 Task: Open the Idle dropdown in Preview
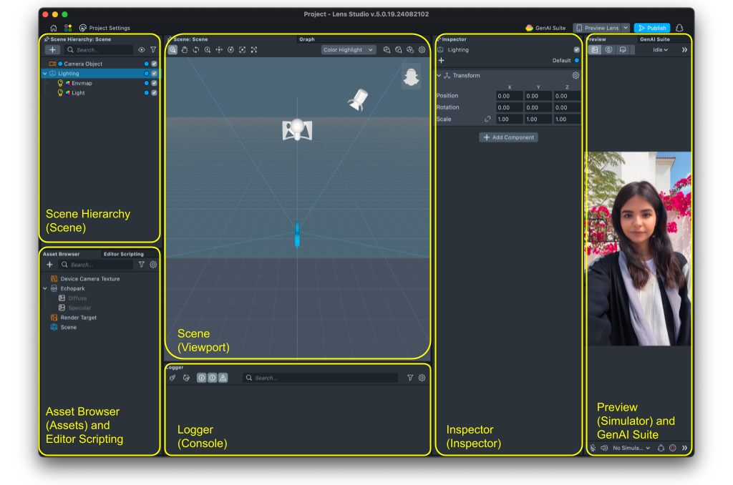point(660,50)
